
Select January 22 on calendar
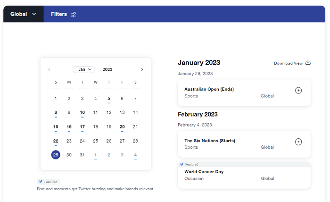[x=56, y=141]
